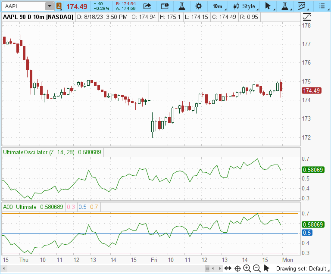Open the list menu icon at top right
The image size is (331, 274).
tap(322, 6)
